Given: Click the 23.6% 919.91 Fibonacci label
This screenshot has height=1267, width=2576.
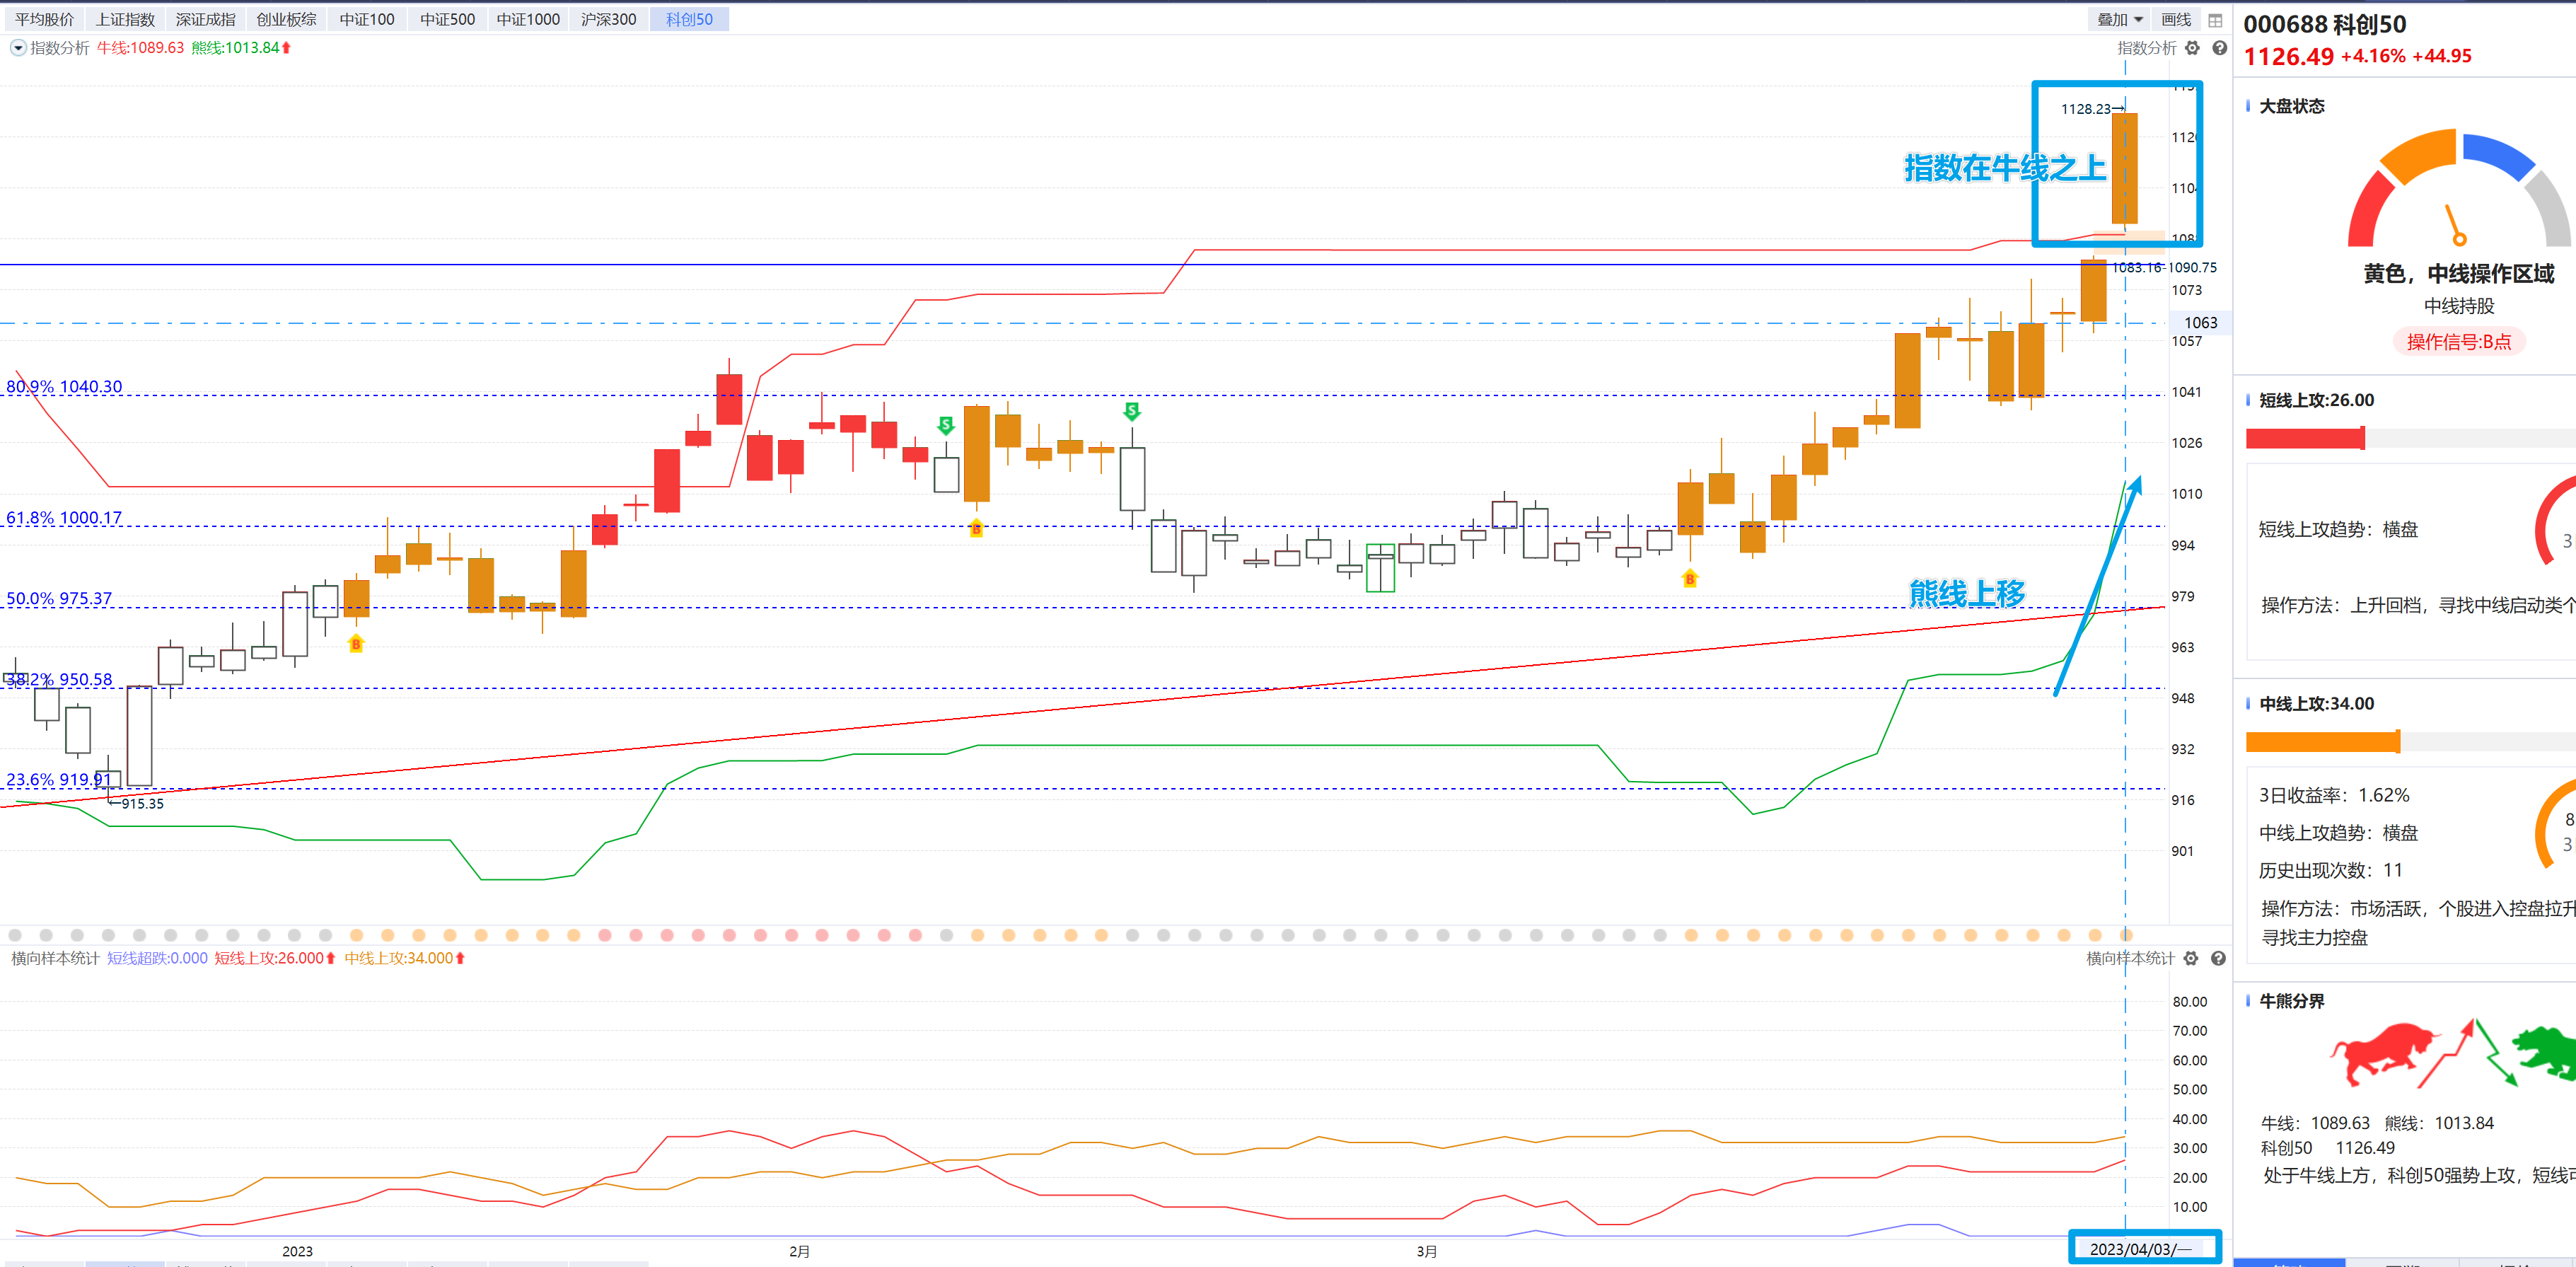Looking at the screenshot, I should pyautogui.click(x=59, y=779).
